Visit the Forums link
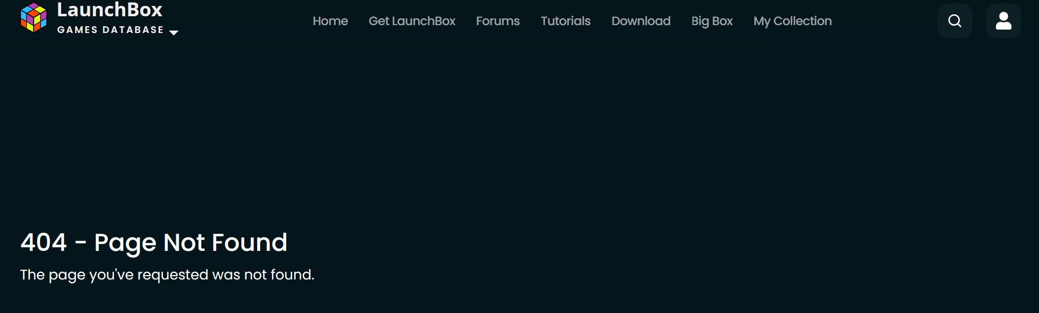Viewport: 1039px width, 313px height. pos(498,21)
